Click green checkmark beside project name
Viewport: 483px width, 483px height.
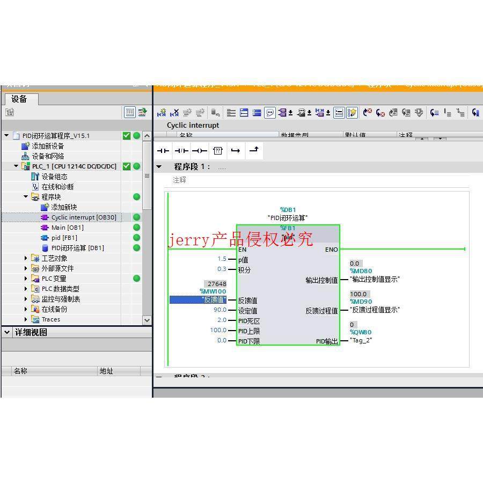[126, 136]
